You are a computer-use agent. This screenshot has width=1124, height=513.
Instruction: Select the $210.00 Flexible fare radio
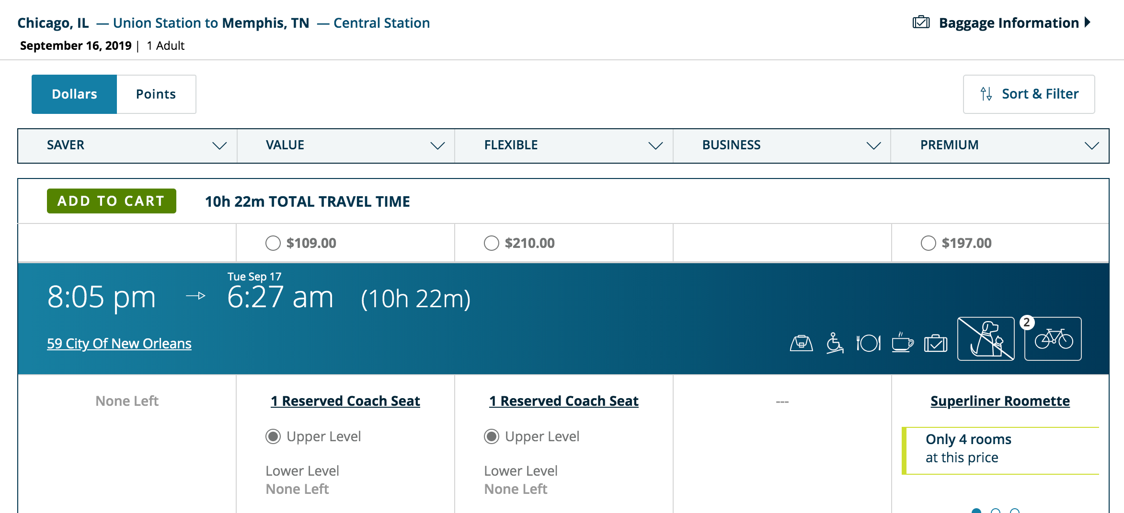pyautogui.click(x=492, y=243)
